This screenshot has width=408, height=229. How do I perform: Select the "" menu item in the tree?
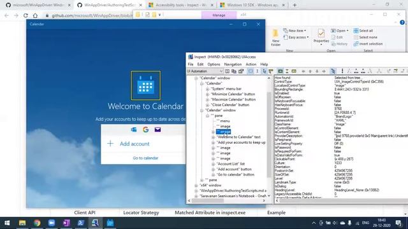click(223, 121)
